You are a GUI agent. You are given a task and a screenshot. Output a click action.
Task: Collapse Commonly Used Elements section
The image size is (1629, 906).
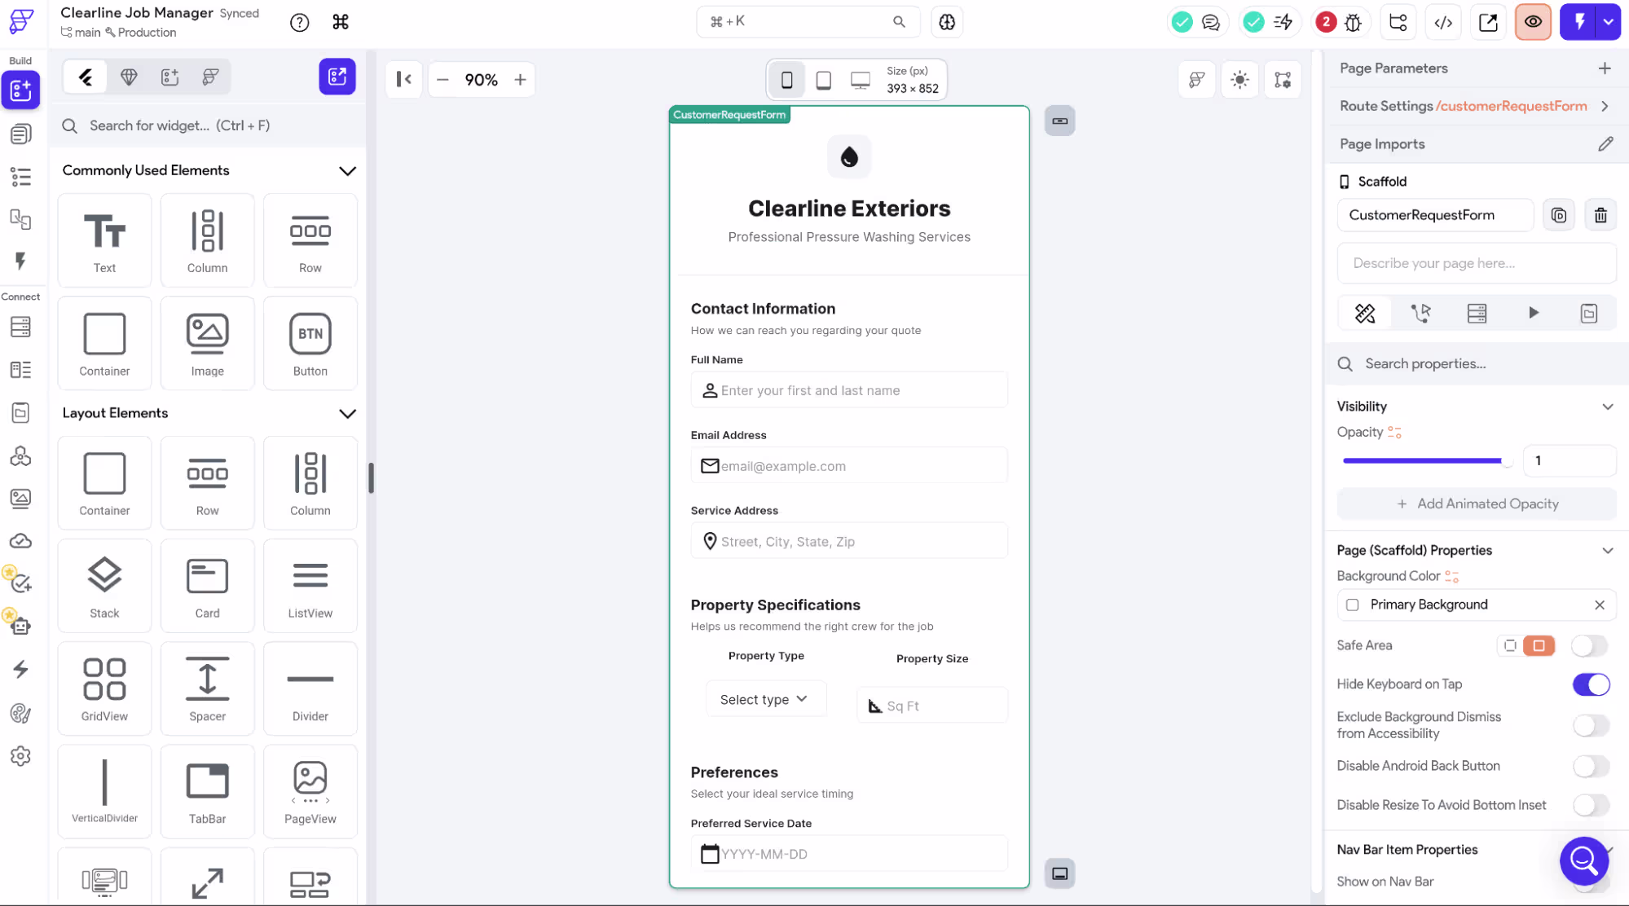point(347,170)
